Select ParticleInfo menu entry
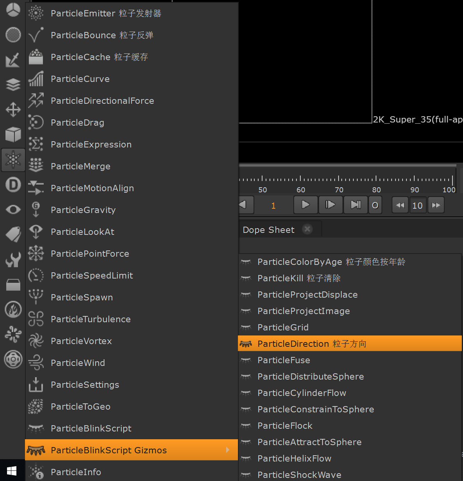463x481 pixels. coord(131,472)
